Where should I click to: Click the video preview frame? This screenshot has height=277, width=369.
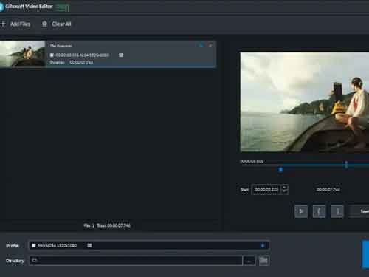305,102
